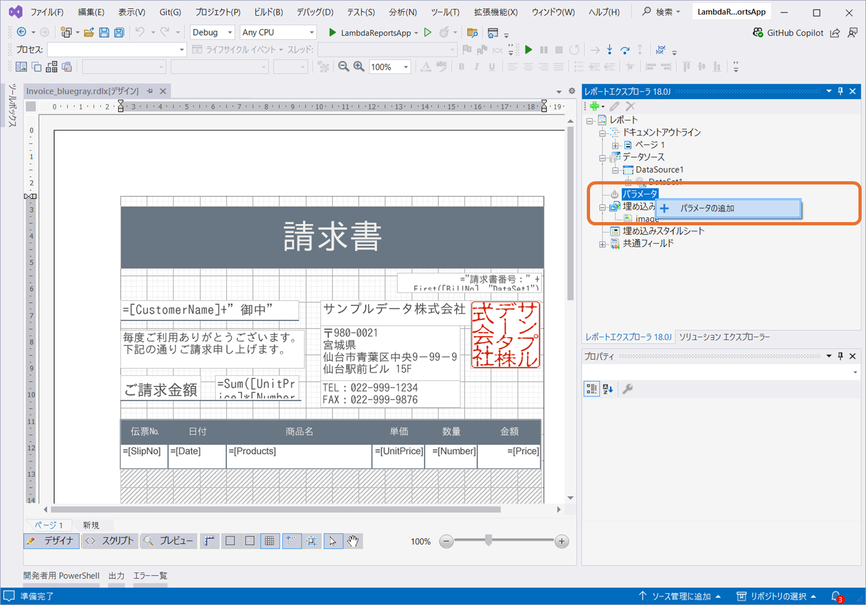Pin the Properties panel
The height and width of the screenshot is (605, 866).
pos(841,356)
